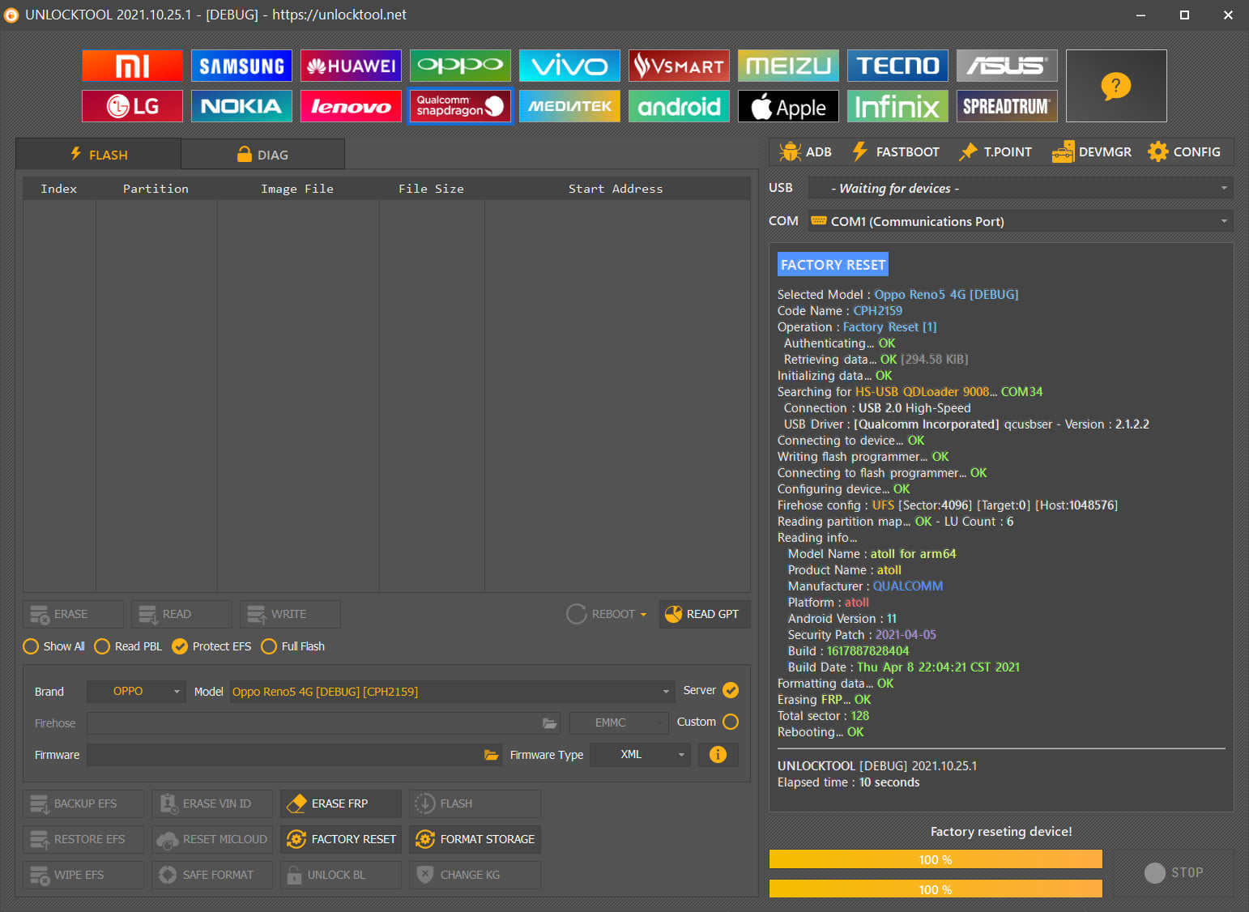Select the Tecno brand logo

[x=897, y=66]
